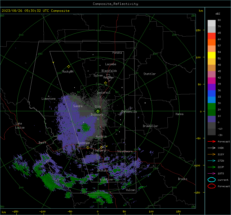This screenshot has height=215, width=231.
Task: Click the Lacombe city label
Action: click(x=111, y=64)
